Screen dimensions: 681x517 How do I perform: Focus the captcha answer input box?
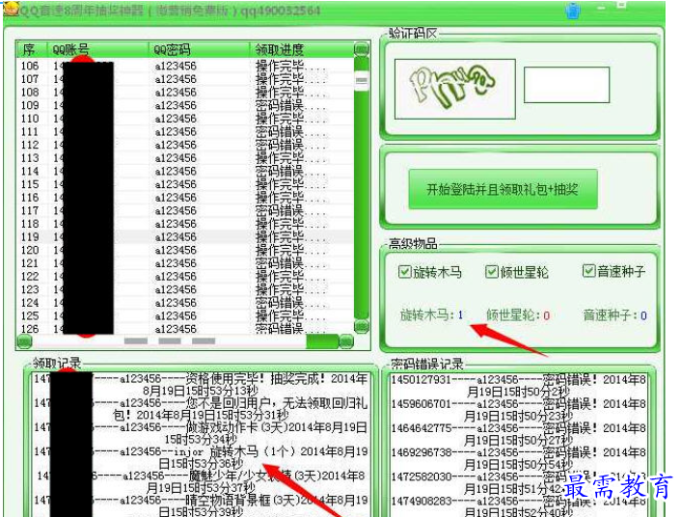(x=566, y=85)
